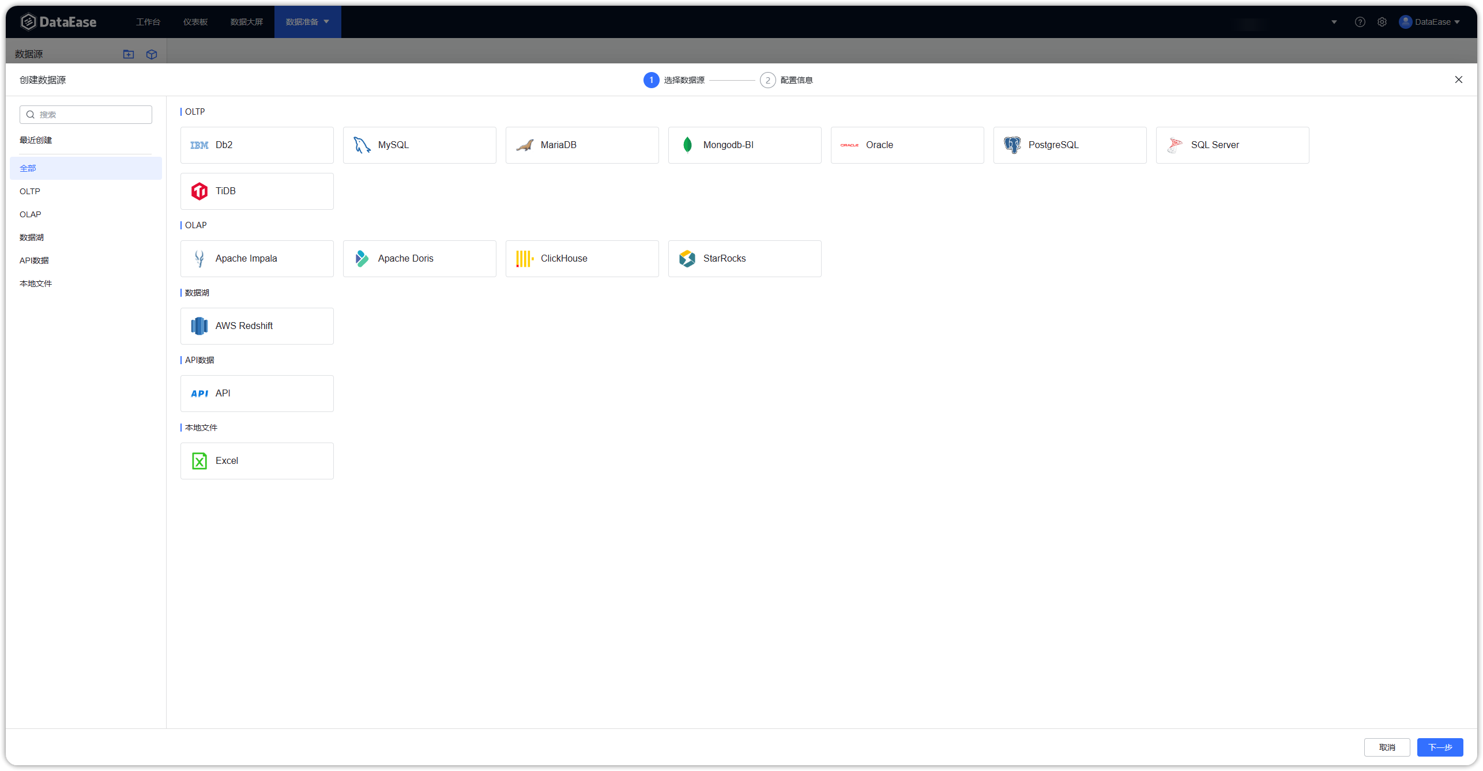Click the DataEase user avatar

click(1406, 22)
